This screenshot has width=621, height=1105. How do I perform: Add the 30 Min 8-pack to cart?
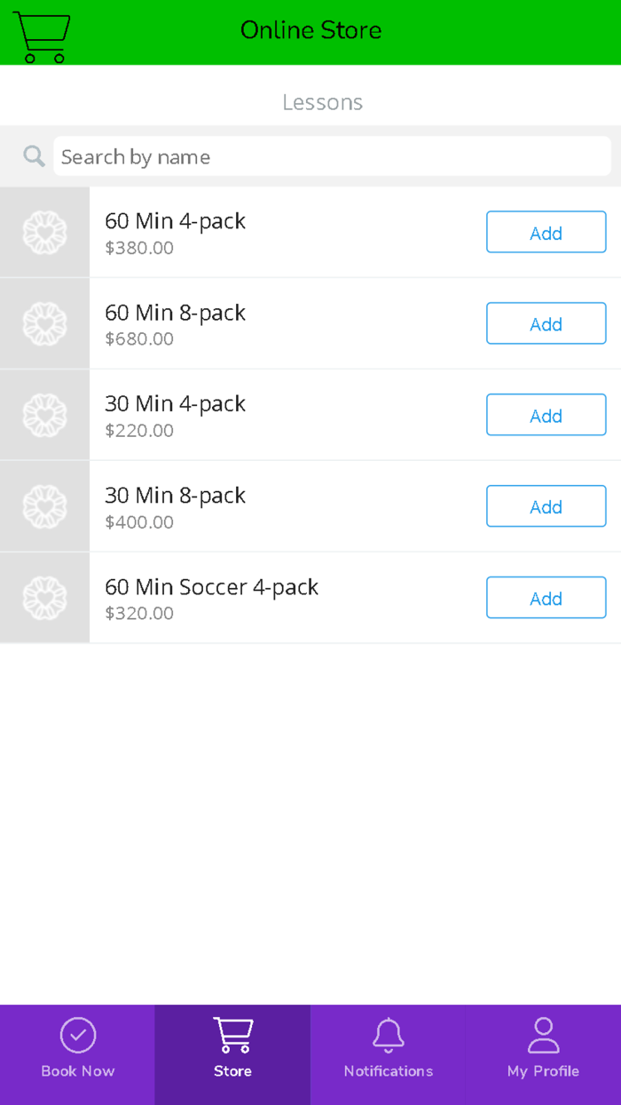pyautogui.click(x=546, y=507)
